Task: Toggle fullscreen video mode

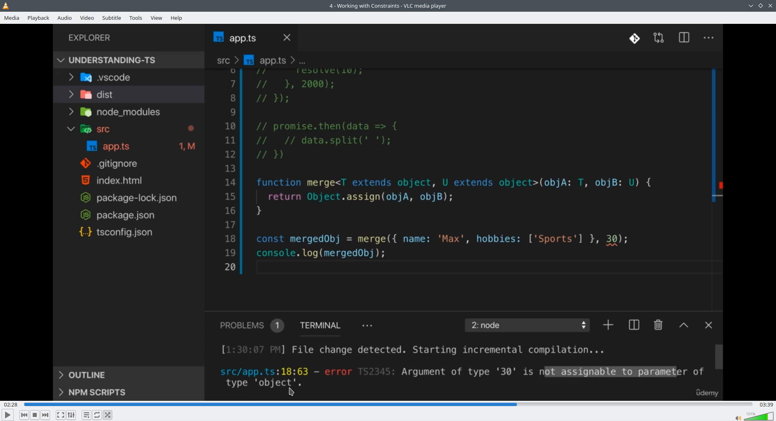Action: pyautogui.click(x=61, y=415)
